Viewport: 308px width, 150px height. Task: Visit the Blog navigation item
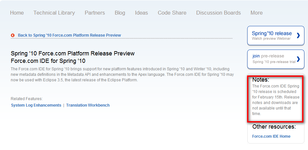pyautogui.click(x=120, y=13)
